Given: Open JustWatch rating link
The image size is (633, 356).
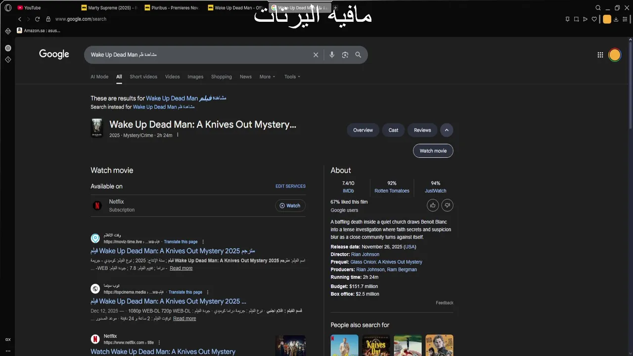Looking at the screenshot, I should coord(435,191).
